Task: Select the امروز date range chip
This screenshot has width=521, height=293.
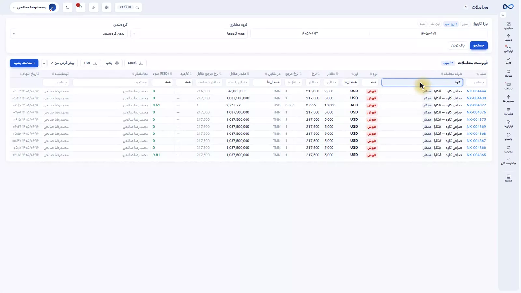Action: click(465, 24)
